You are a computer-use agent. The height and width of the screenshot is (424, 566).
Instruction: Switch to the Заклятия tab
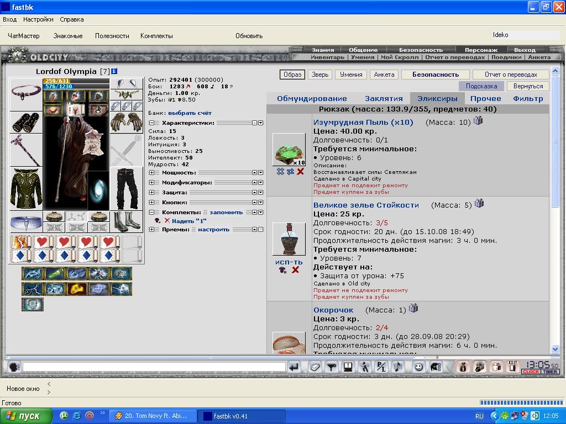click(x=384, y=98)
